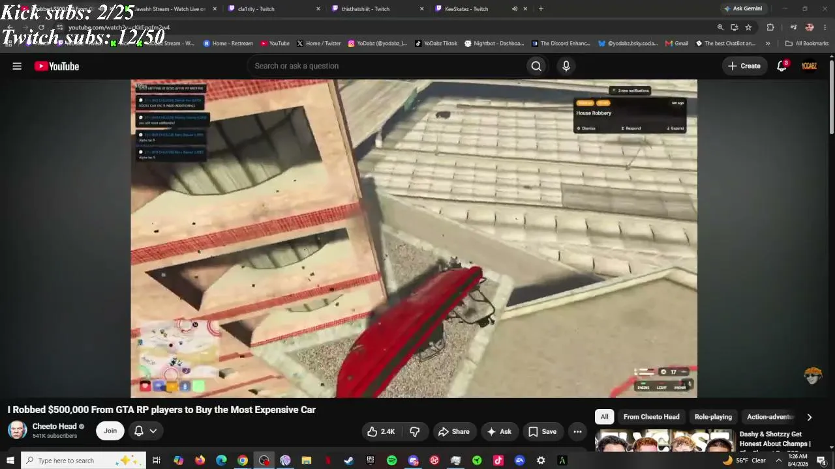Start voice search with the microphone icon
The width and height of the screenshot is (835, 469).
pos(566,66)
